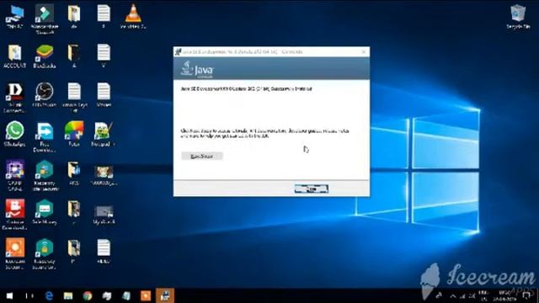The image size is (539, 303).
Task: Launch Google Chrome from the taskbar
Action: [88, 295]
